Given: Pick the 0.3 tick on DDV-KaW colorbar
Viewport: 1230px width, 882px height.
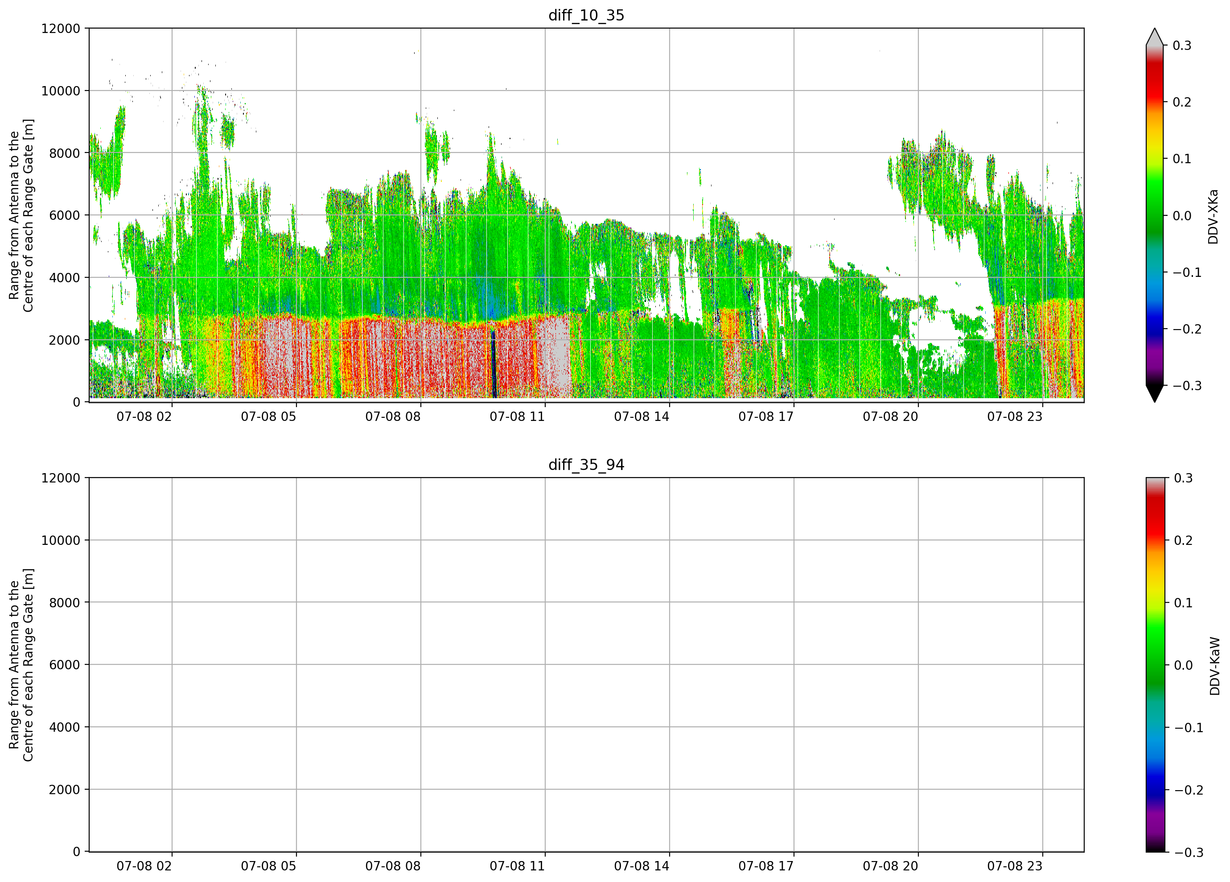Looking at the screenshot, I should click(x=1183, y=478).
